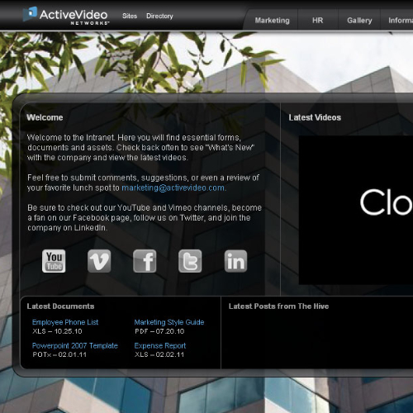413x413 pixels.
Task: Click the XLS – 10.25.10 file info
Action: [57, 331]
